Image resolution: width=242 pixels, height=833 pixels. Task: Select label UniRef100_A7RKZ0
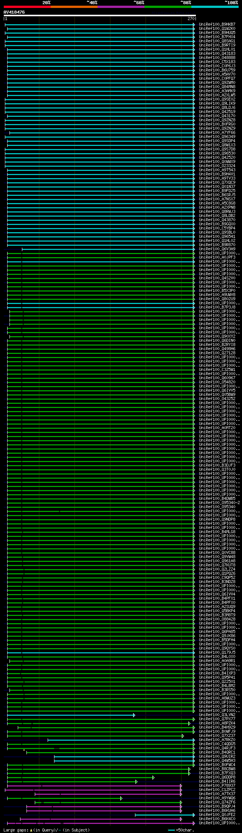[217, 740]
